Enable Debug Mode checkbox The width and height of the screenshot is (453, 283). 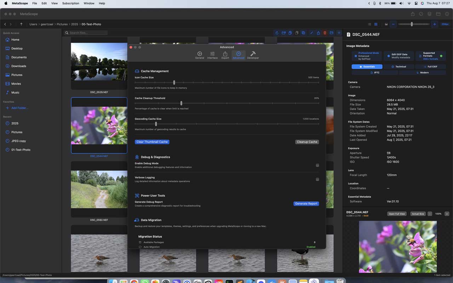point(317,165)
